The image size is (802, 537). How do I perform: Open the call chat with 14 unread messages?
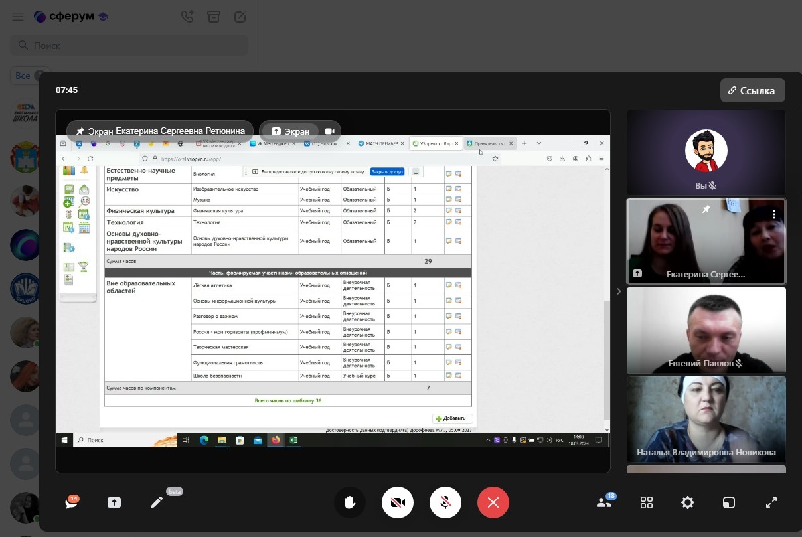pyautogui.click(x=72, y=502)
